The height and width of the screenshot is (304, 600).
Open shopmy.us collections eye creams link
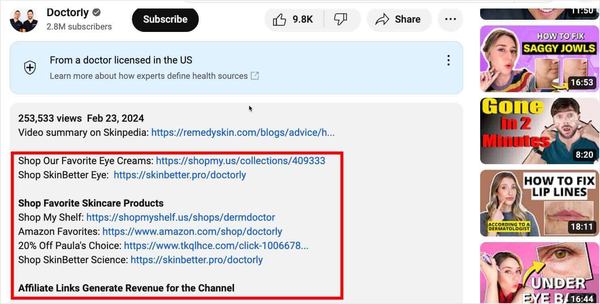[x=240, y=161]
